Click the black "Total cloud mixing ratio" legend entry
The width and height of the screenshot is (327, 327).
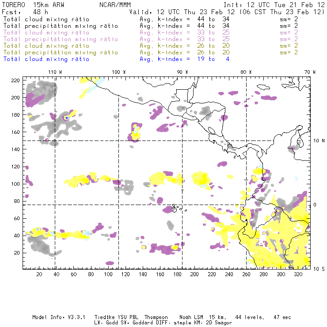pos(46,19)
